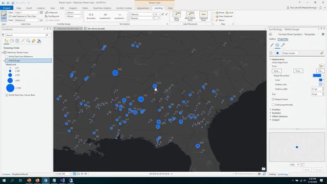
Task: Click the Catalog pane tab at bottom
Action: pyautogui.click(x=272, y=174)
